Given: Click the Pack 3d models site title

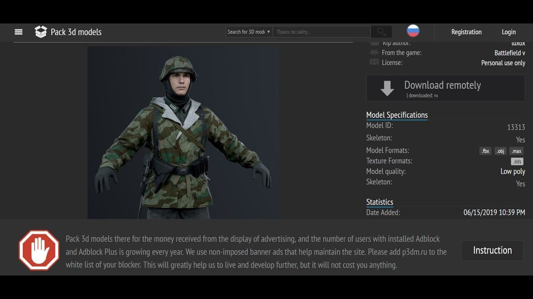Looking at the screenshot, I should coord(76,32).
